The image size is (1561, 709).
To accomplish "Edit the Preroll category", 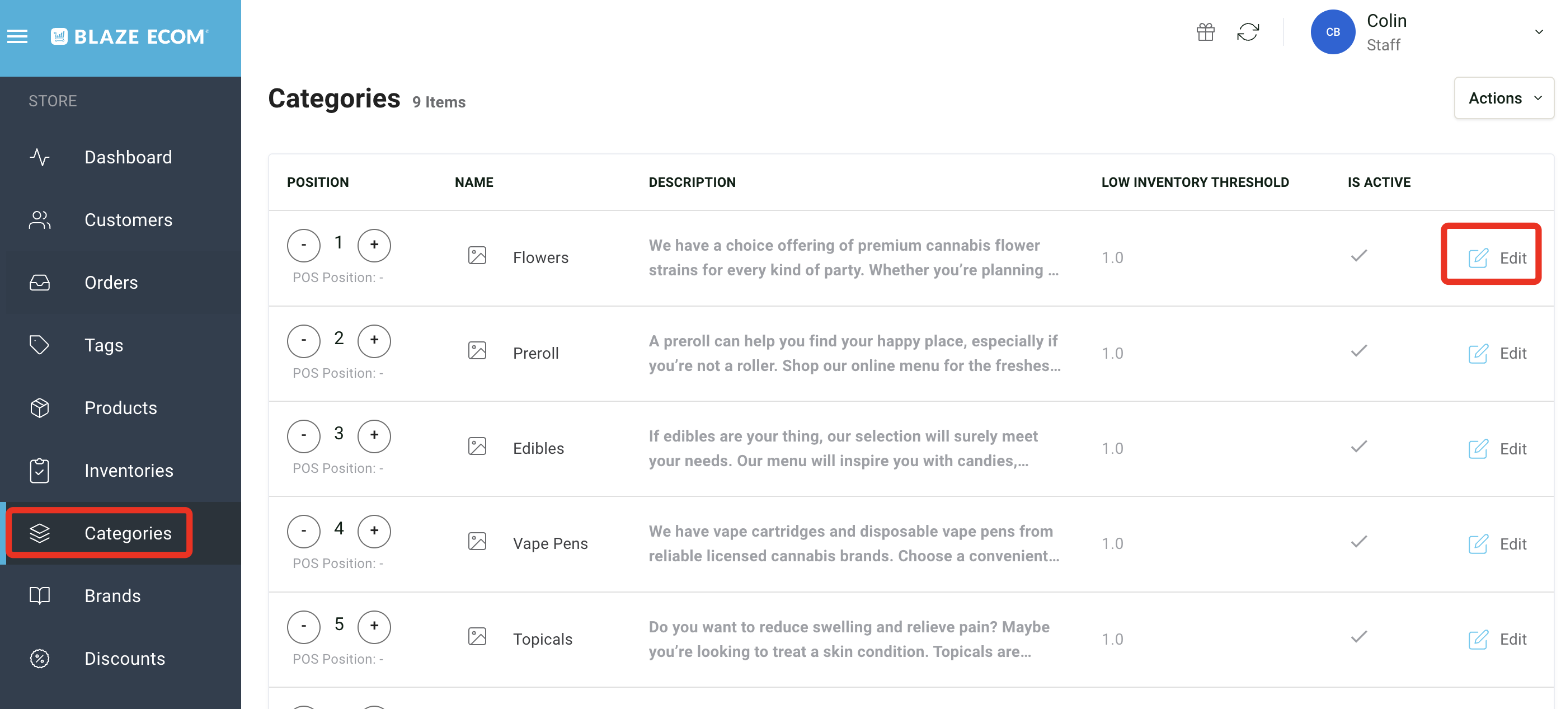I will (x=1497, y=353).
